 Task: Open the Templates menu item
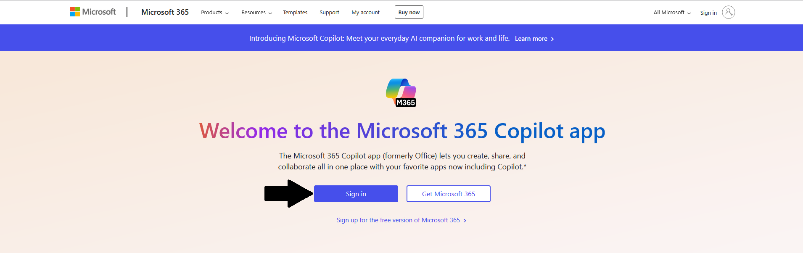coord(295,13)
